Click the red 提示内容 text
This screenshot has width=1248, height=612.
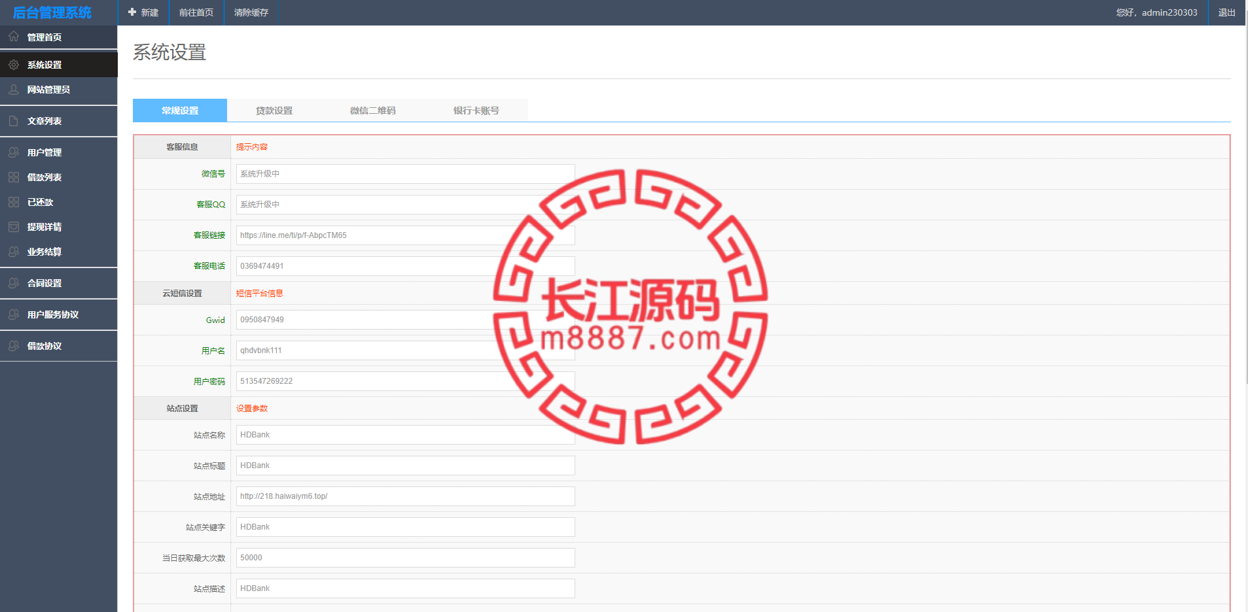(x=252, y=147)
